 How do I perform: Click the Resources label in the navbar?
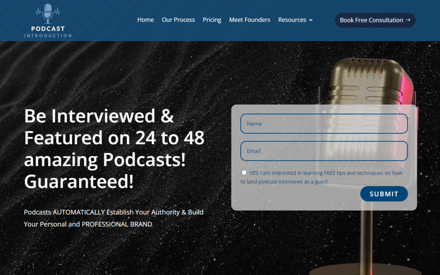click(292, 20)
